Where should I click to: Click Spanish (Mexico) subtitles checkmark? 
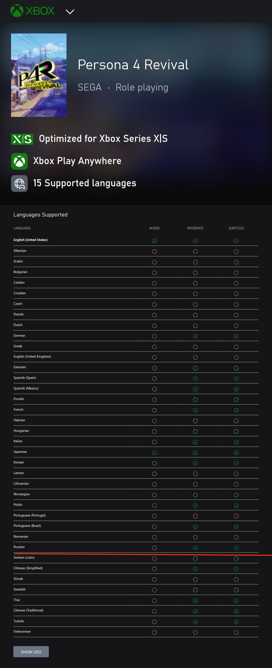[236, 389]
